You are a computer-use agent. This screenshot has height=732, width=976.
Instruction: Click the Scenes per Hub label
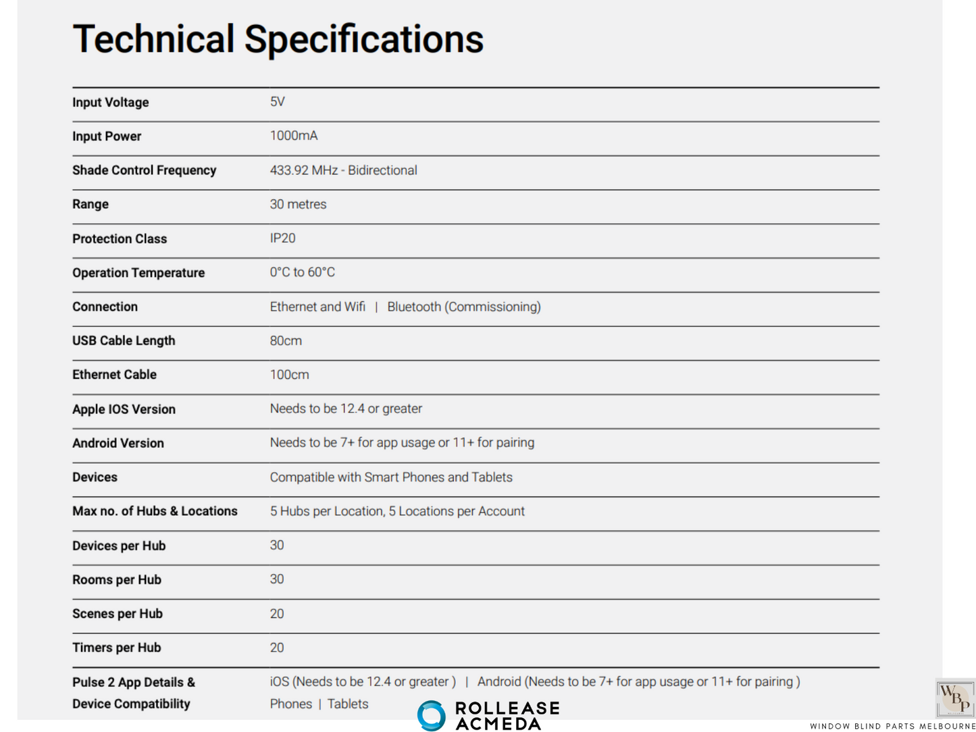[118, 614]
